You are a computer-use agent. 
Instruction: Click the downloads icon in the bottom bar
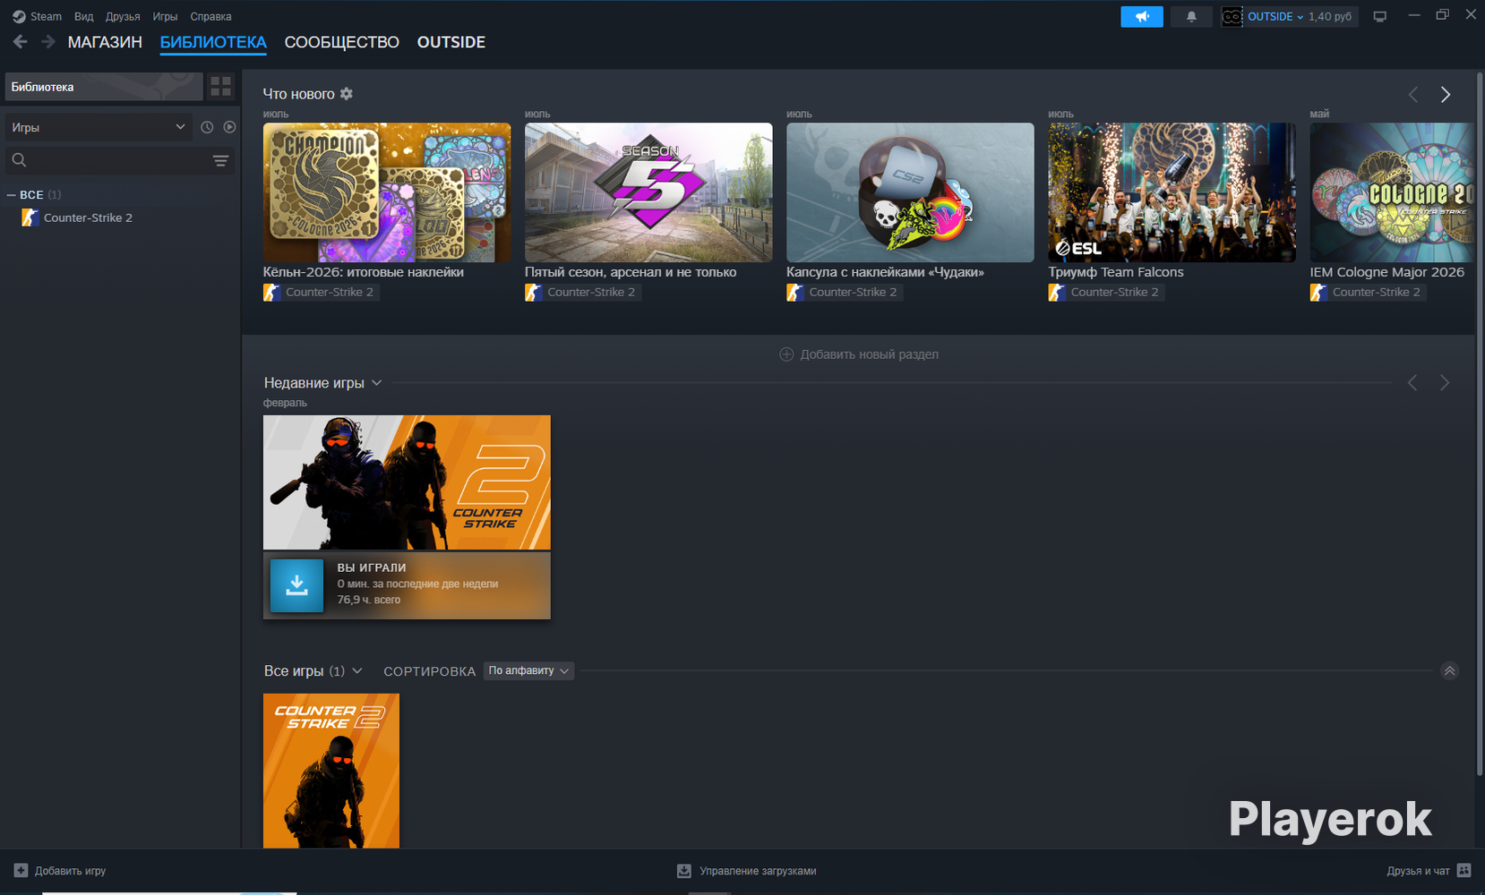coord(684,871)
